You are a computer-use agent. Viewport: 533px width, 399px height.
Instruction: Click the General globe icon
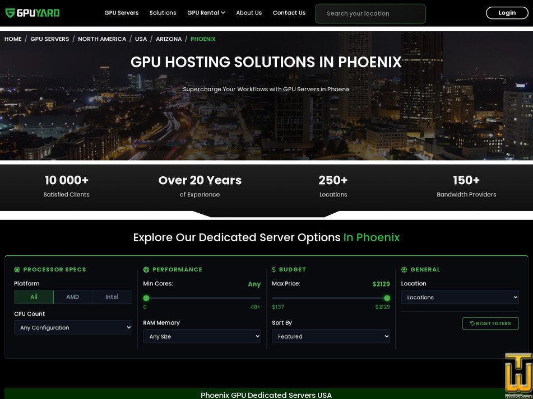pyautogui.click(x=404, y=270)
